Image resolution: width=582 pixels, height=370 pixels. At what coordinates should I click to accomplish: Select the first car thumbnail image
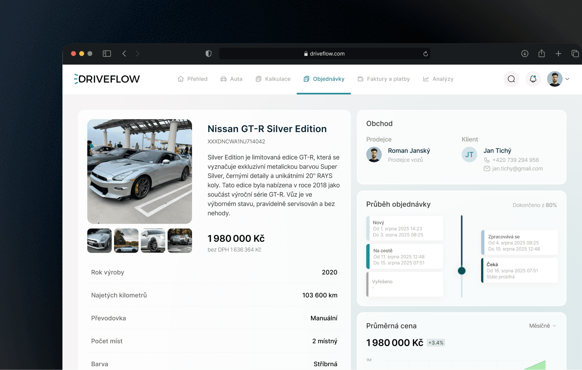100,241
